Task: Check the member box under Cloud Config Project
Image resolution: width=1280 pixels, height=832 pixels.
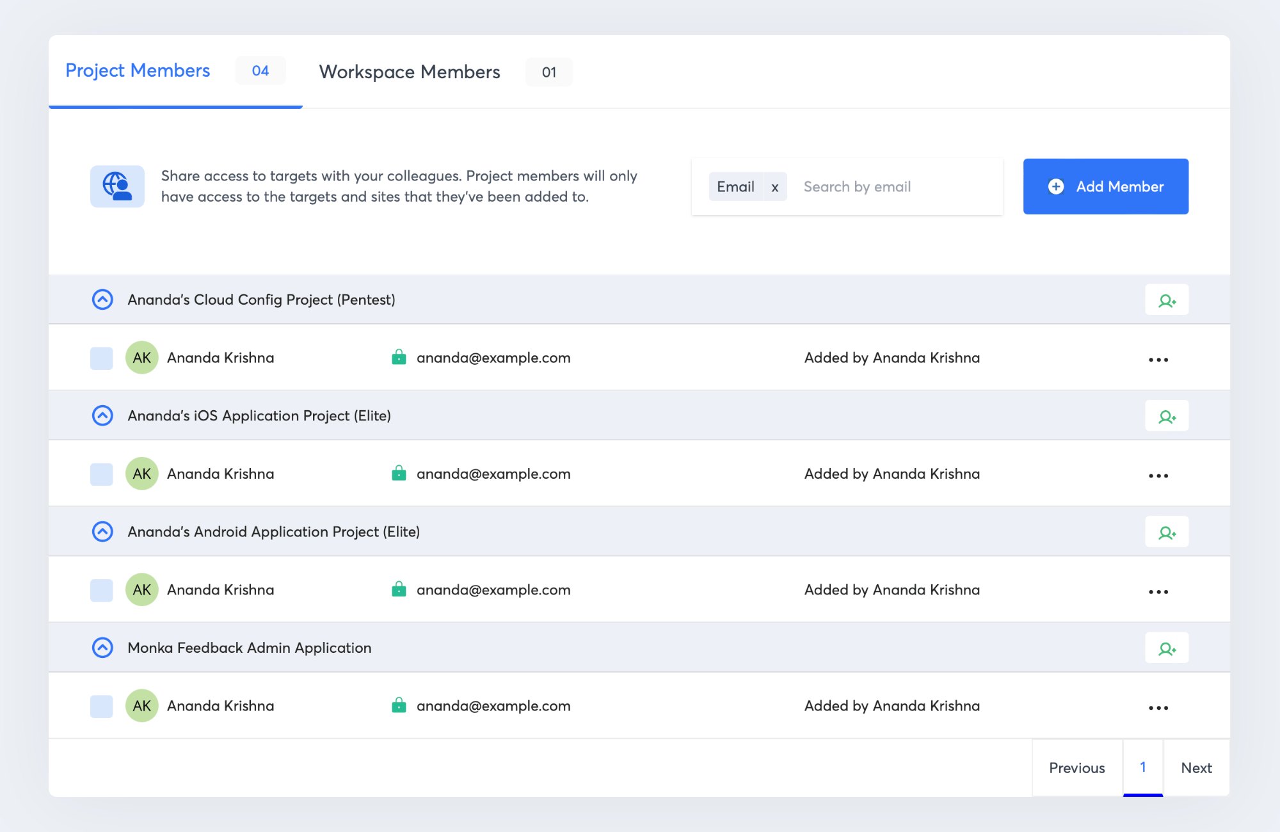Action: (x=102, y=358)
